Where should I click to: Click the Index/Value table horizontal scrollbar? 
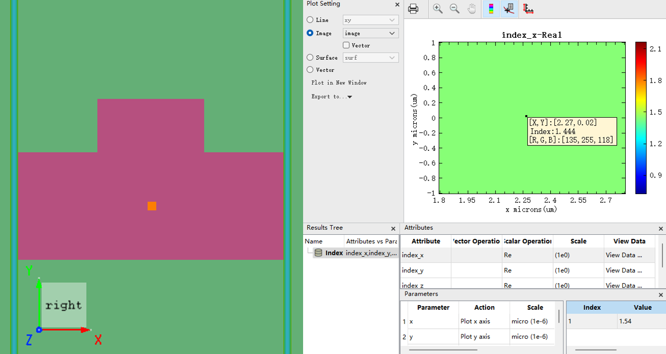click(x=596, y=349)
